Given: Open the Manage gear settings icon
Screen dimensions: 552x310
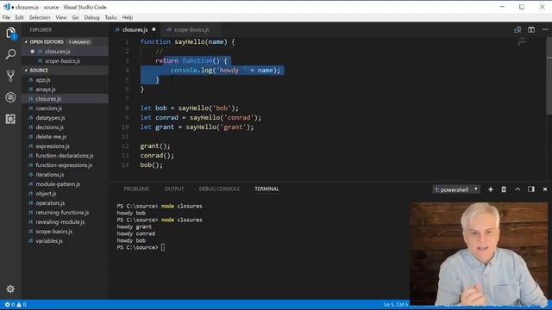Looking at the screenshot, I should (10, 289).
